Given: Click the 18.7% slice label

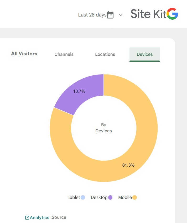Looking at the screenshot, I should [x=79, y=91].
